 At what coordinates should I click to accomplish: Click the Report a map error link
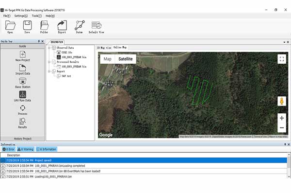pos(278,137)
